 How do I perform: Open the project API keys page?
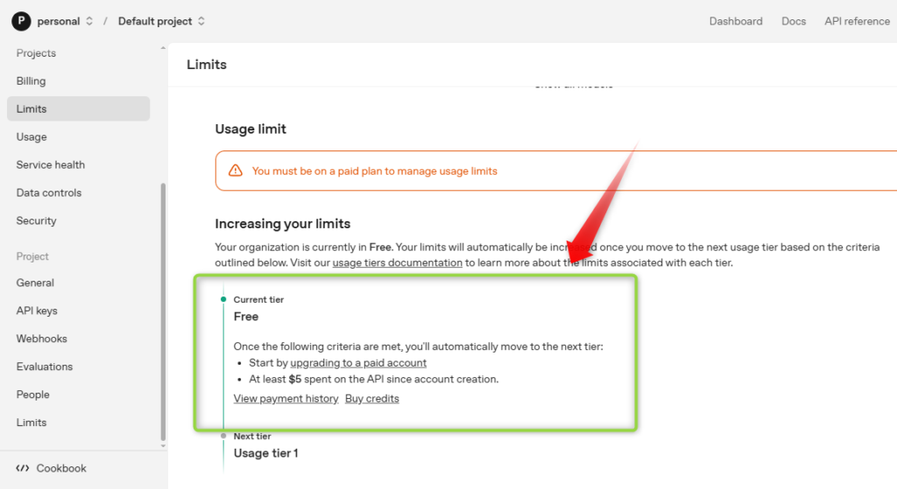(x=37, y=311)
